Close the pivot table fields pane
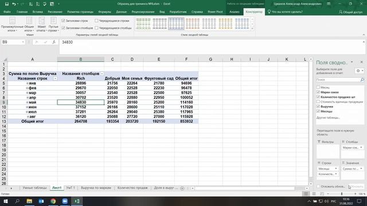This screenshot has height=206, width=367. point(361,62)
